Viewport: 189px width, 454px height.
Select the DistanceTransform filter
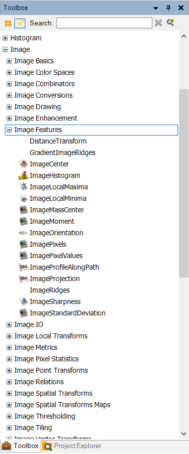click(x=58, y=141)
